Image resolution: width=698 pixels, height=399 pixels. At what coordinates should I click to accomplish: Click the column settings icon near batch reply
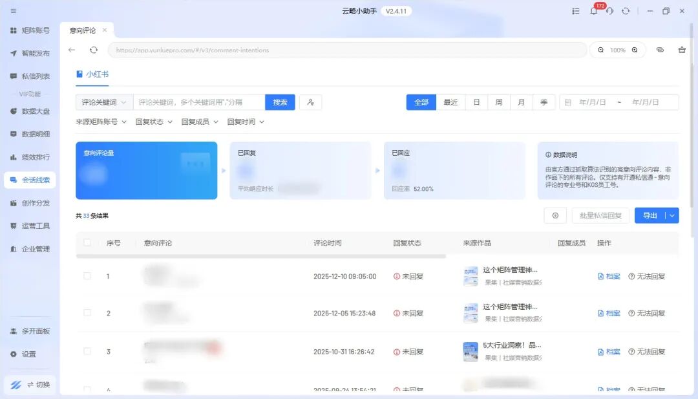[555, 215]
